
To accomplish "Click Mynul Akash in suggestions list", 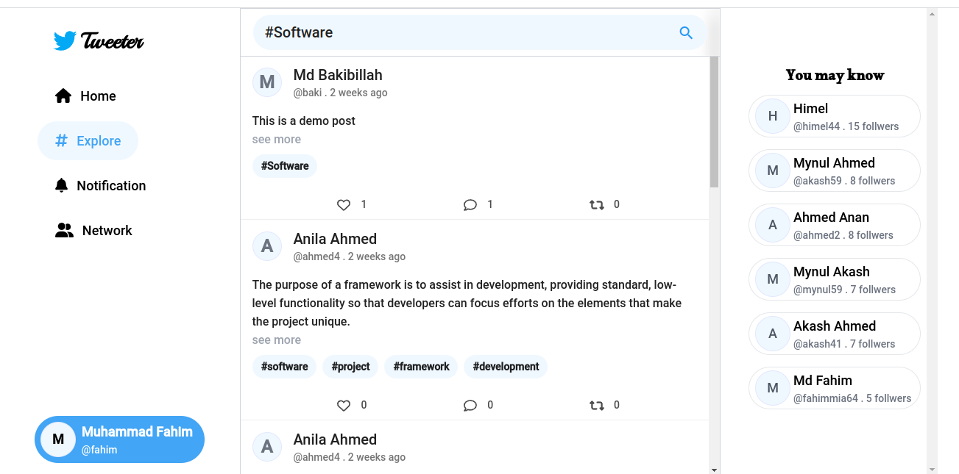I will click(834, 279).
